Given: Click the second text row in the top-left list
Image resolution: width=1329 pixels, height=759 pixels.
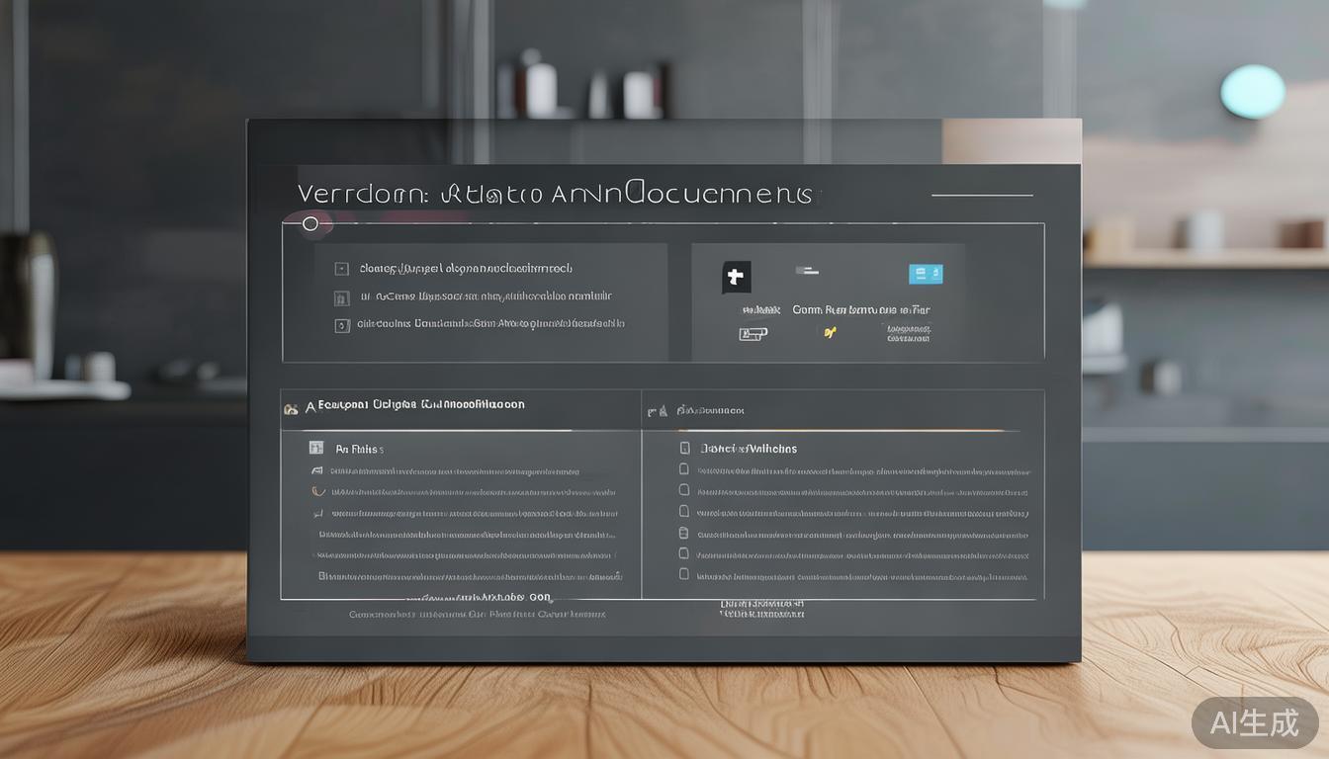Looking at the screenshot, I should (485, 295).
